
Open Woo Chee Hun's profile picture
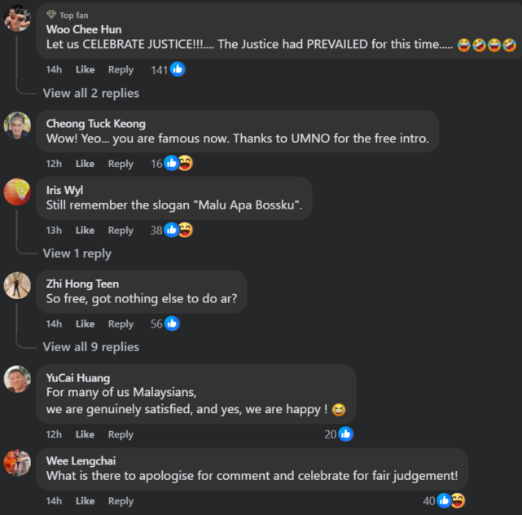pyautogui.click(x=17, y=18)
